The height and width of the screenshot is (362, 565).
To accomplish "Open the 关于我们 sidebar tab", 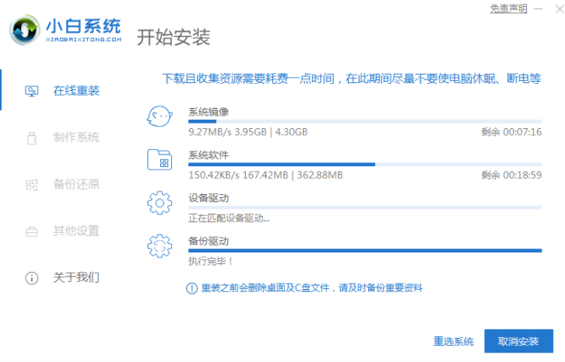I will point(75,277).
